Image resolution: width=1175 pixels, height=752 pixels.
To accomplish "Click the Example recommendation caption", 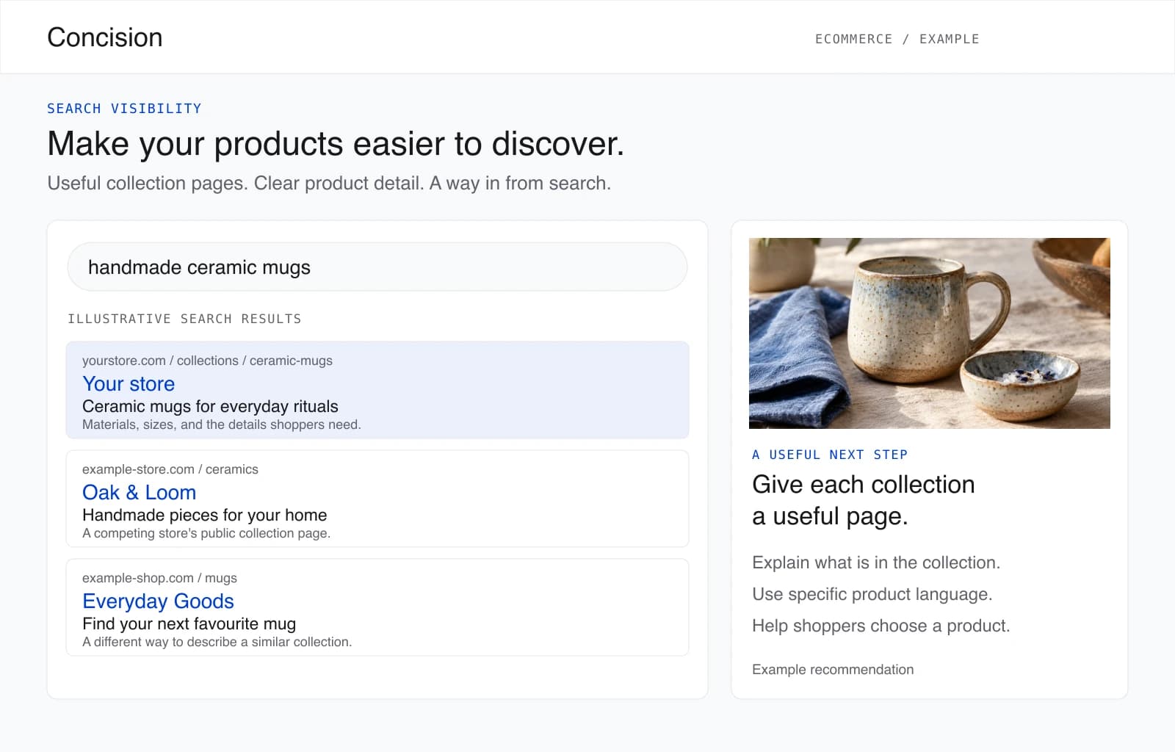I will click(x=833, y=670).
